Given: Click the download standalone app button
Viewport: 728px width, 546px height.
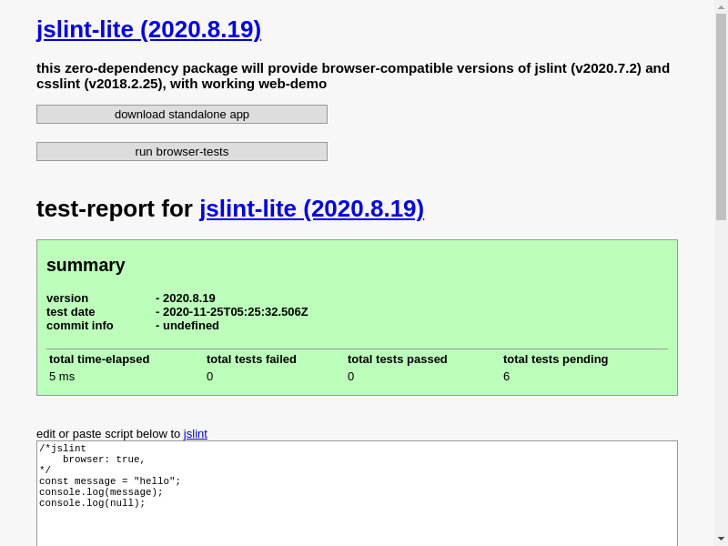Looking at the screenshot, I should tap(181, 114).
